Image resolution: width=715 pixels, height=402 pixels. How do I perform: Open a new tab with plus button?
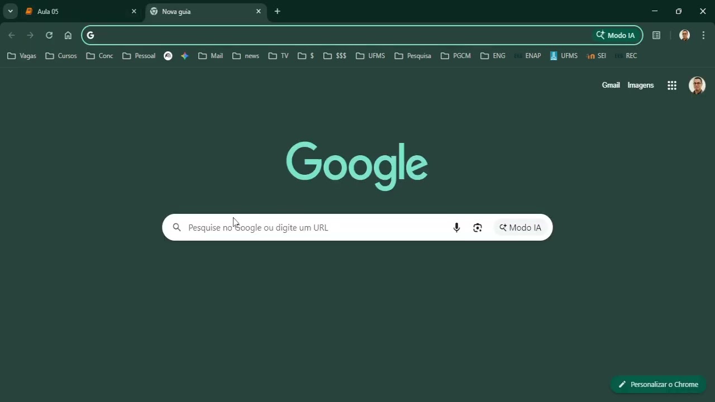pyautogui.click(x=278, y=11)
